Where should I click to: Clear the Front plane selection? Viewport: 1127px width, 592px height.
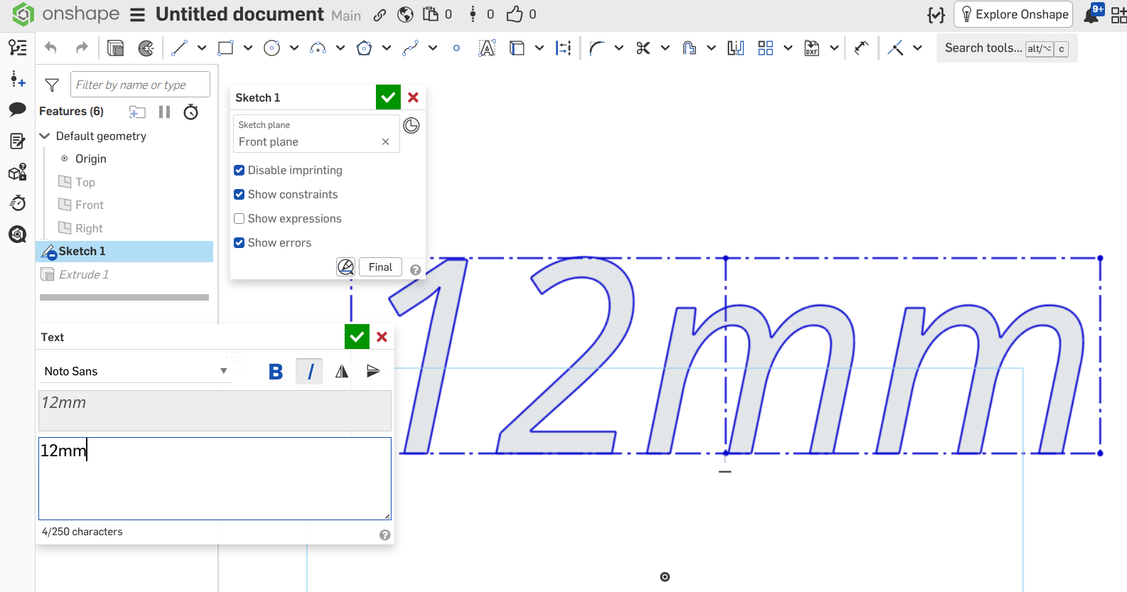(385, 142)
